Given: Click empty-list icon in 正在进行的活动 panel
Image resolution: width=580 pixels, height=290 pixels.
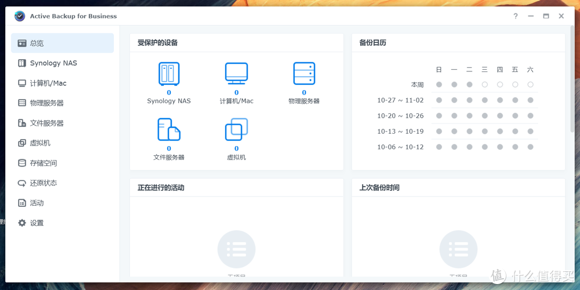Looking at the screenshot, I should pos(236,249).
